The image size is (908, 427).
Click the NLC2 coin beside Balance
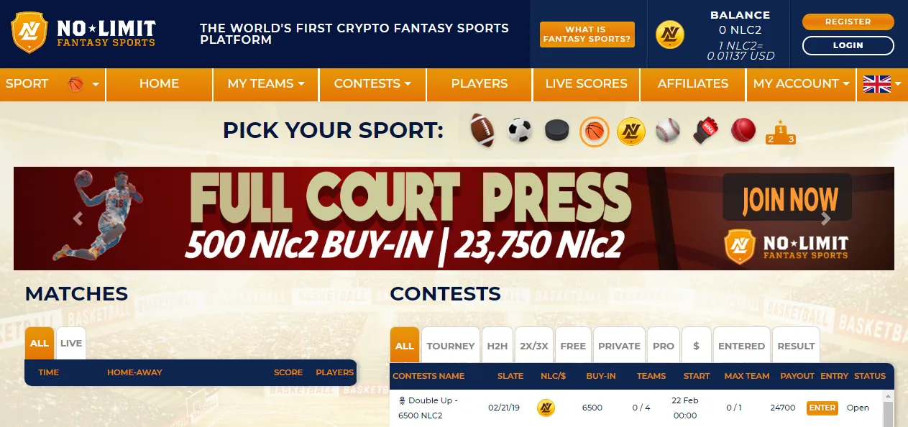point(670,35)
